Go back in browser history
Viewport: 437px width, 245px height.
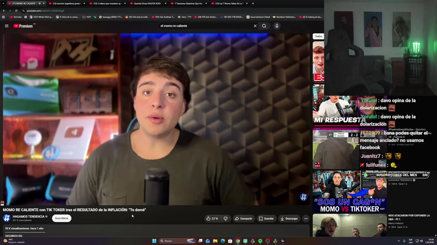(4, 11)
